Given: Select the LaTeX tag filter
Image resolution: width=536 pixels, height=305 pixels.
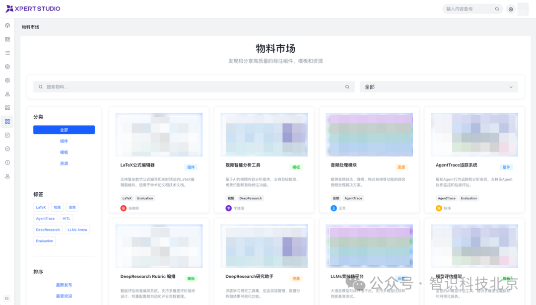Looking at the screenshot, I should (x=41, y=207).
